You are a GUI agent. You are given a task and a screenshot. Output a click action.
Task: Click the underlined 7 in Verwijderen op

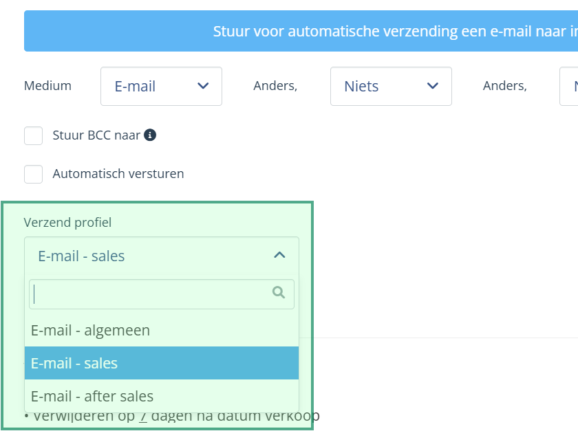(142, 416)
